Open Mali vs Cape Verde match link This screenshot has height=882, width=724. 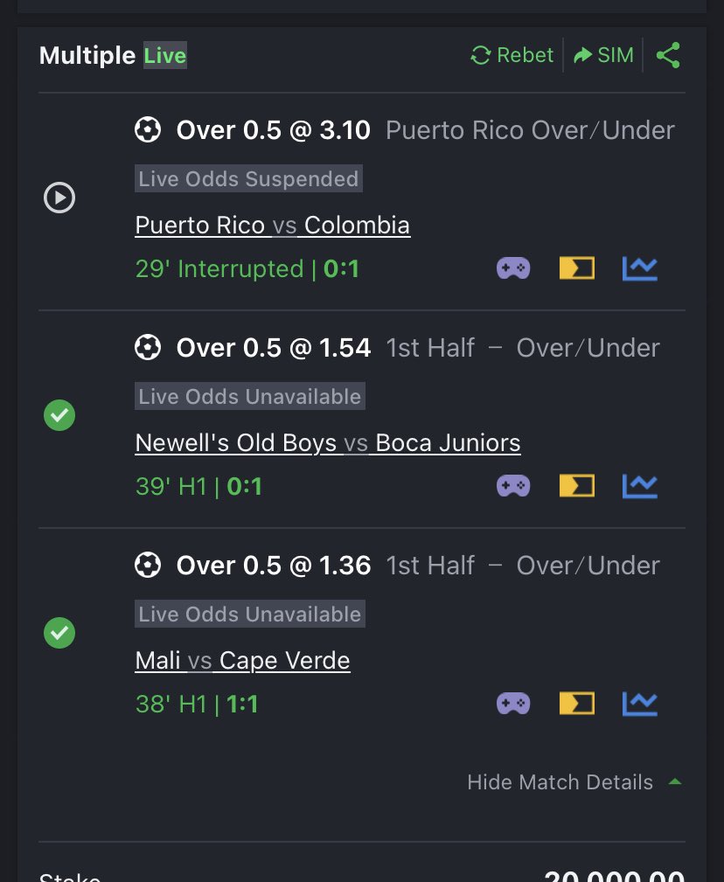pyautogui.click(x=242, y=660)
